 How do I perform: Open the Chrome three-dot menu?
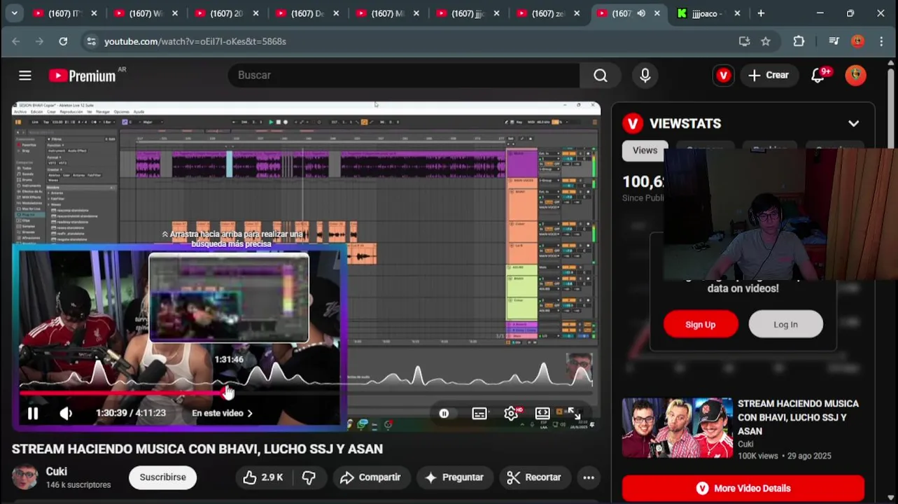(x=881, y=41)
